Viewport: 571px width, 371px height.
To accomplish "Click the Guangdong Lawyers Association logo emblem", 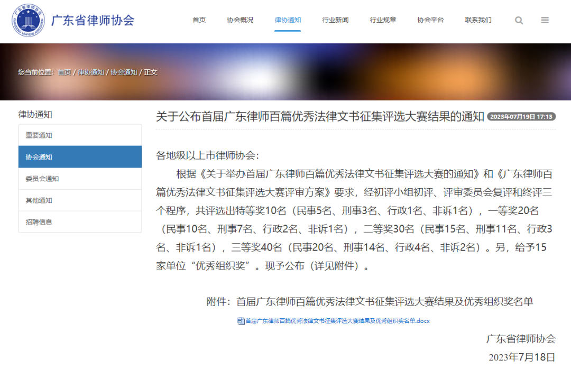I will tap(28, 21).
